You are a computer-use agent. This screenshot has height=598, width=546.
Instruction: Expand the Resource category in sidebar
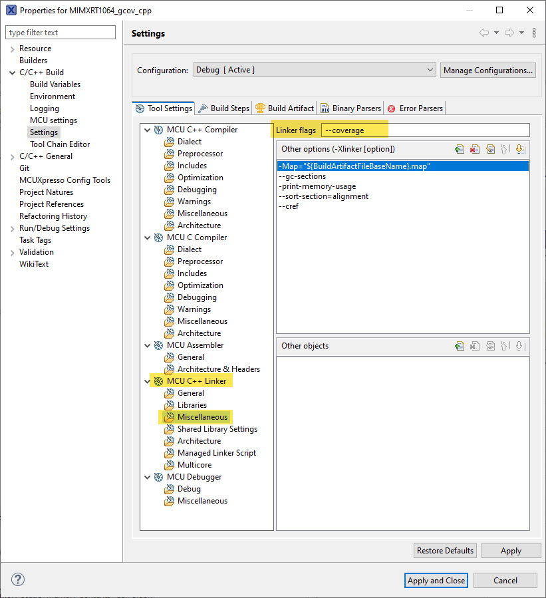pyautogui.click(x=12, y=49)
